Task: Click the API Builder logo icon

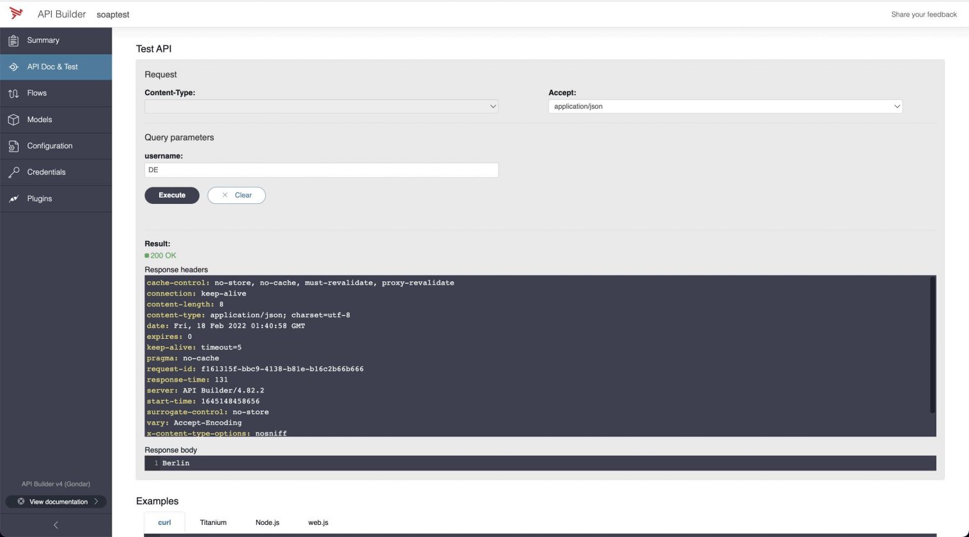Action: click(16, 13)
